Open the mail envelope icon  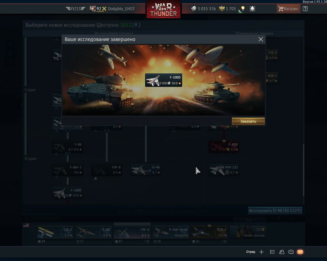click(300, 252)
